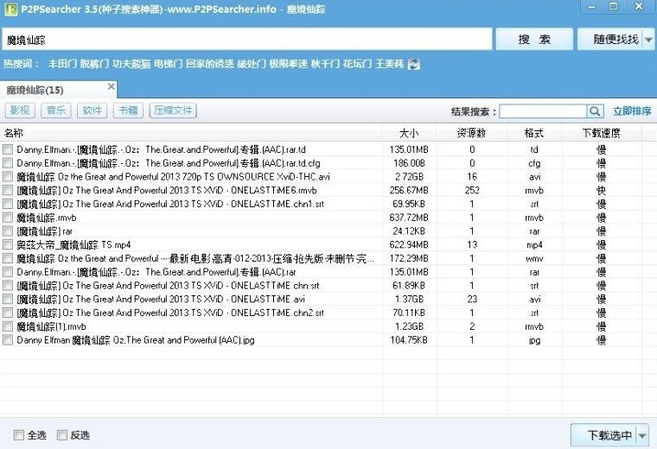The height and width of the screenshot is (449, 657).
Task: Click the P2PSearcher app logo icon
Action: (10, 9)
